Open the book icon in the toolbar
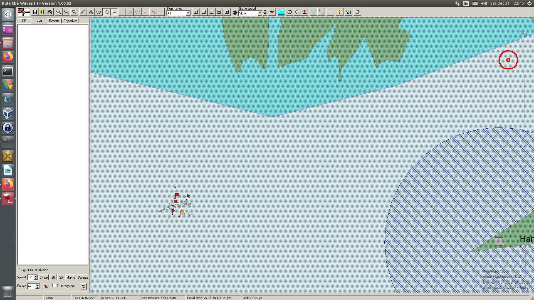The width and height of the screenshot is (534, 300). tap(297, 12)
